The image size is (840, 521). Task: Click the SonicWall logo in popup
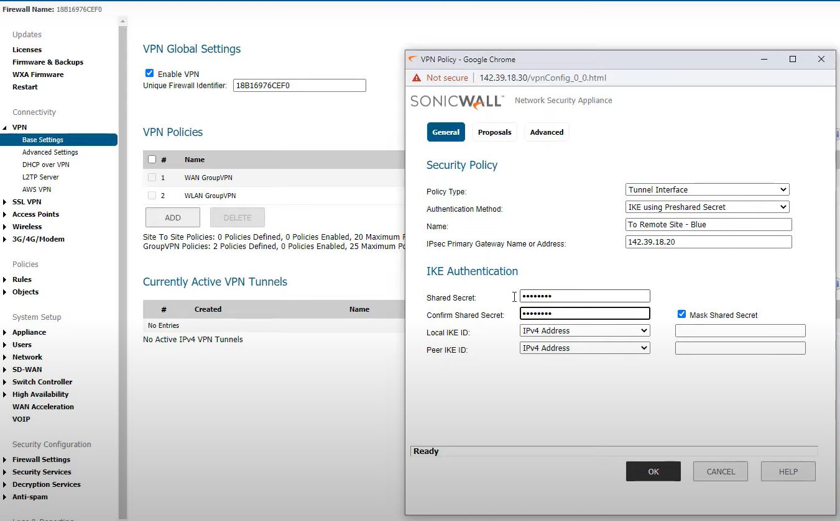pyautogui.click(x=457, y=101)
